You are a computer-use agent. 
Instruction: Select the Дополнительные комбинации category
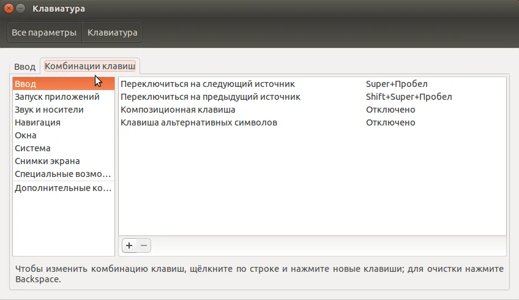tap(64, 188)
